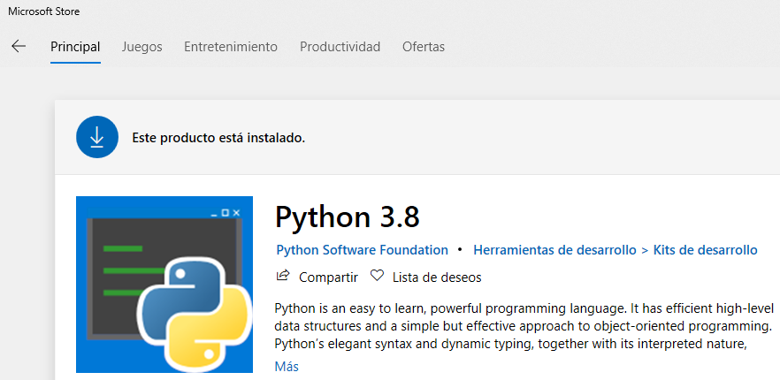Screen dimensions: 780x380
Task: Click the share icon beside Compartir
Action: coord(283,275)
